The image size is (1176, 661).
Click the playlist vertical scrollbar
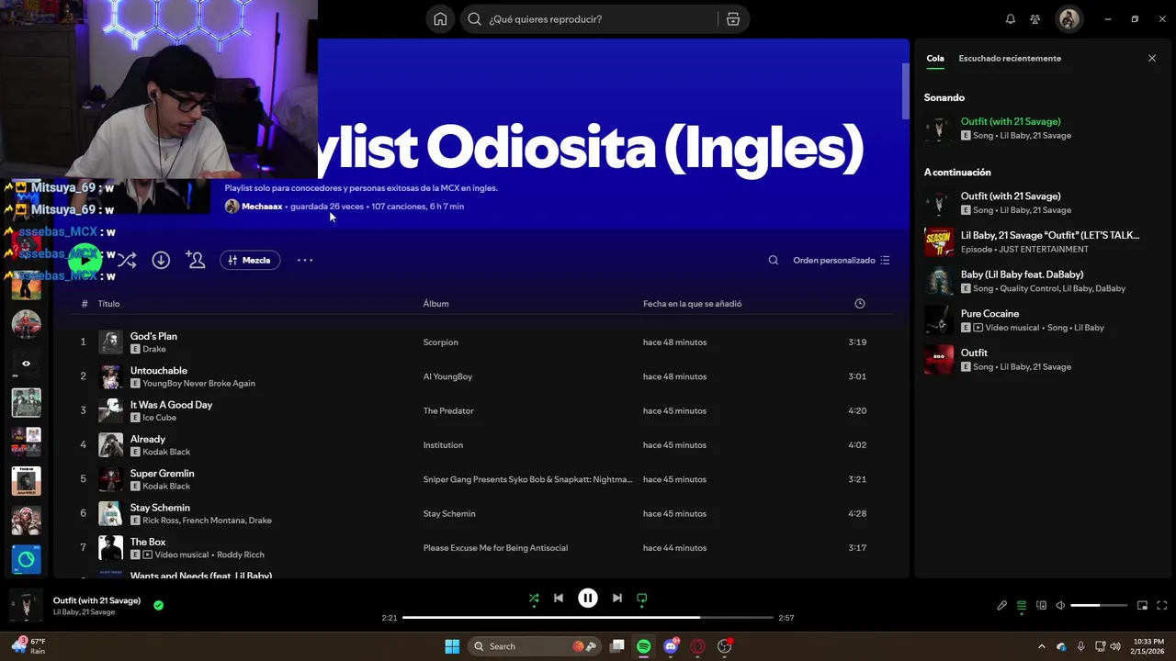(x=905, y=92)
